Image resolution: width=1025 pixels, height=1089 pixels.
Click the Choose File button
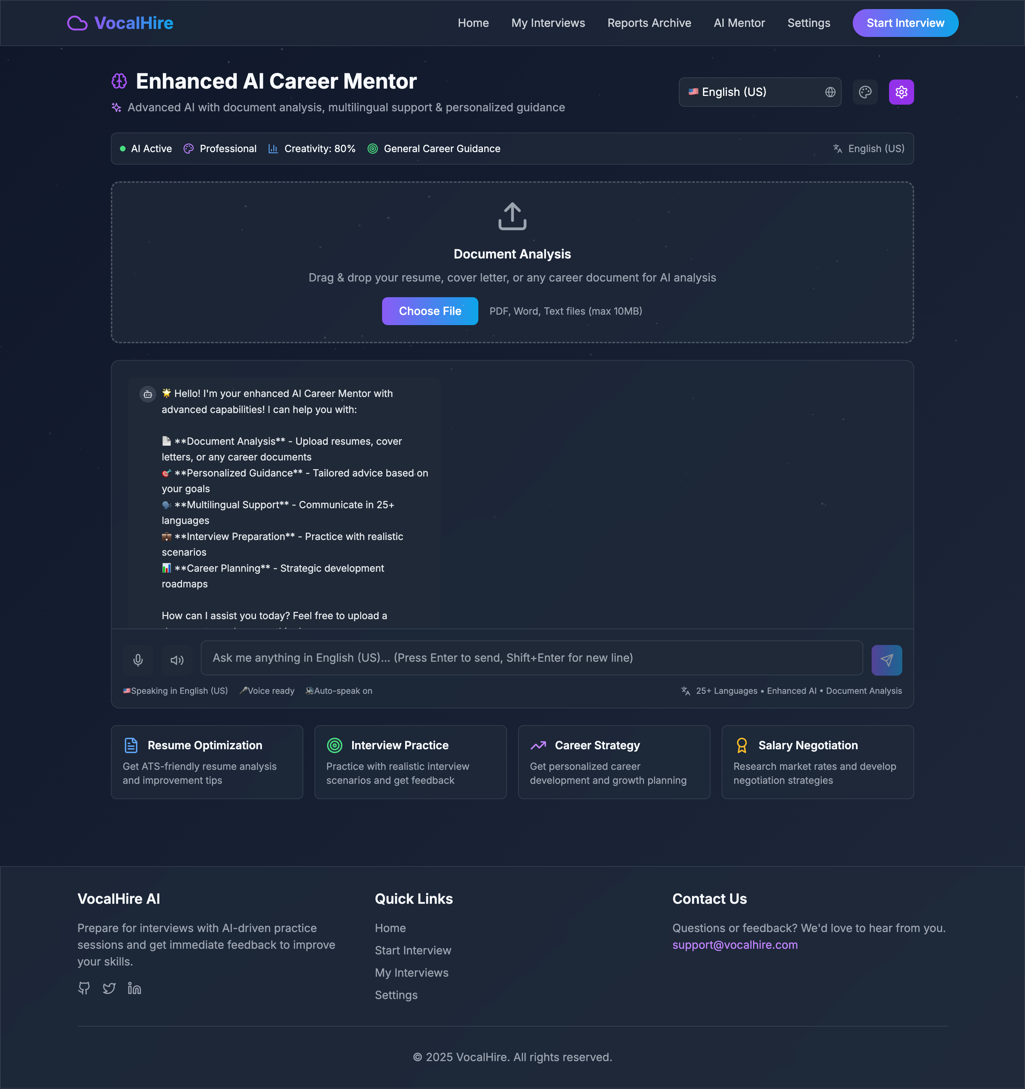coord(430,311)
